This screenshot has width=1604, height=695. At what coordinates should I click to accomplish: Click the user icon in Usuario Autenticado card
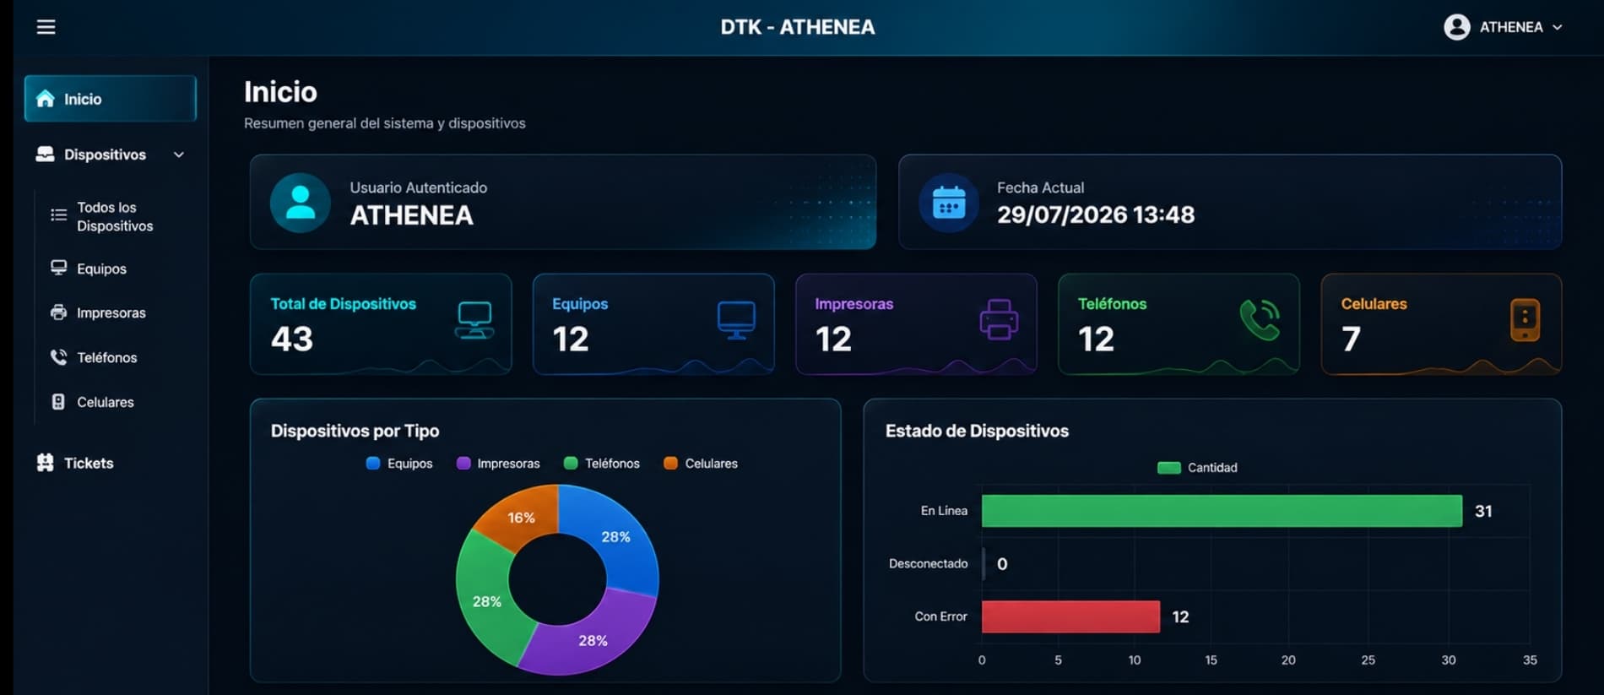coord(301,203)
